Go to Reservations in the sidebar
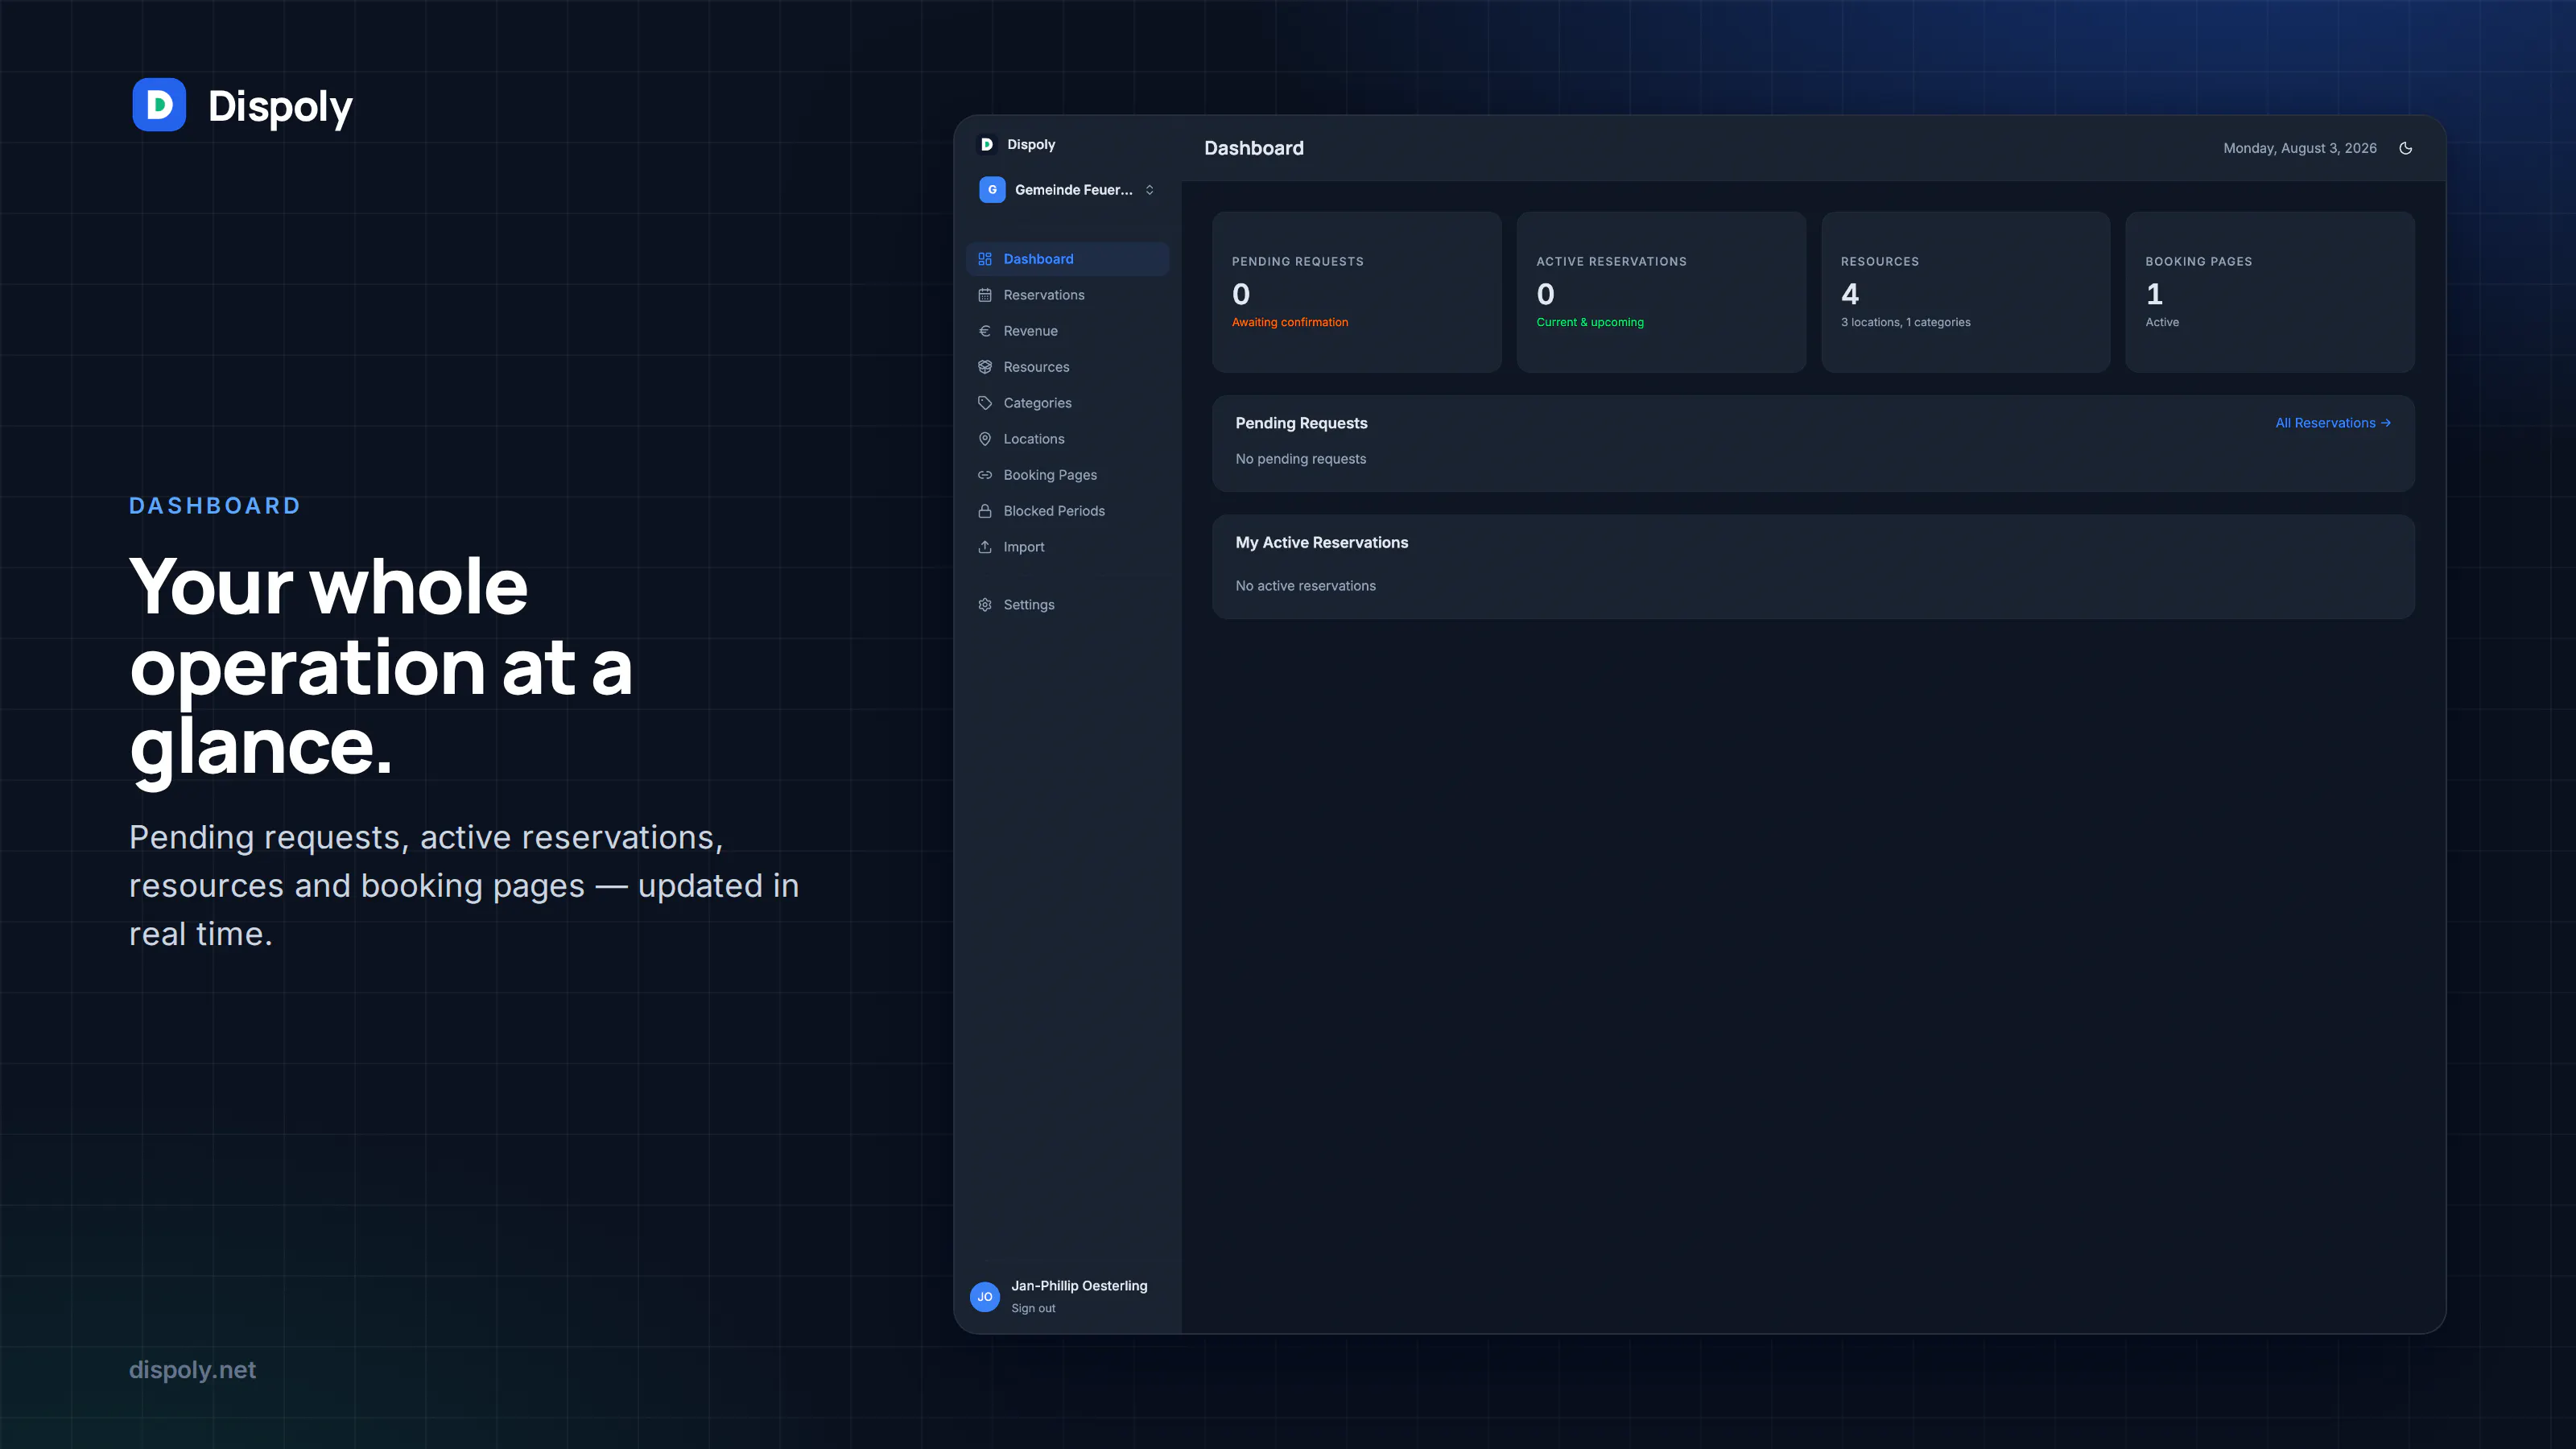The height and width of the screenshot is (1449, 2576). point(1067,295)
